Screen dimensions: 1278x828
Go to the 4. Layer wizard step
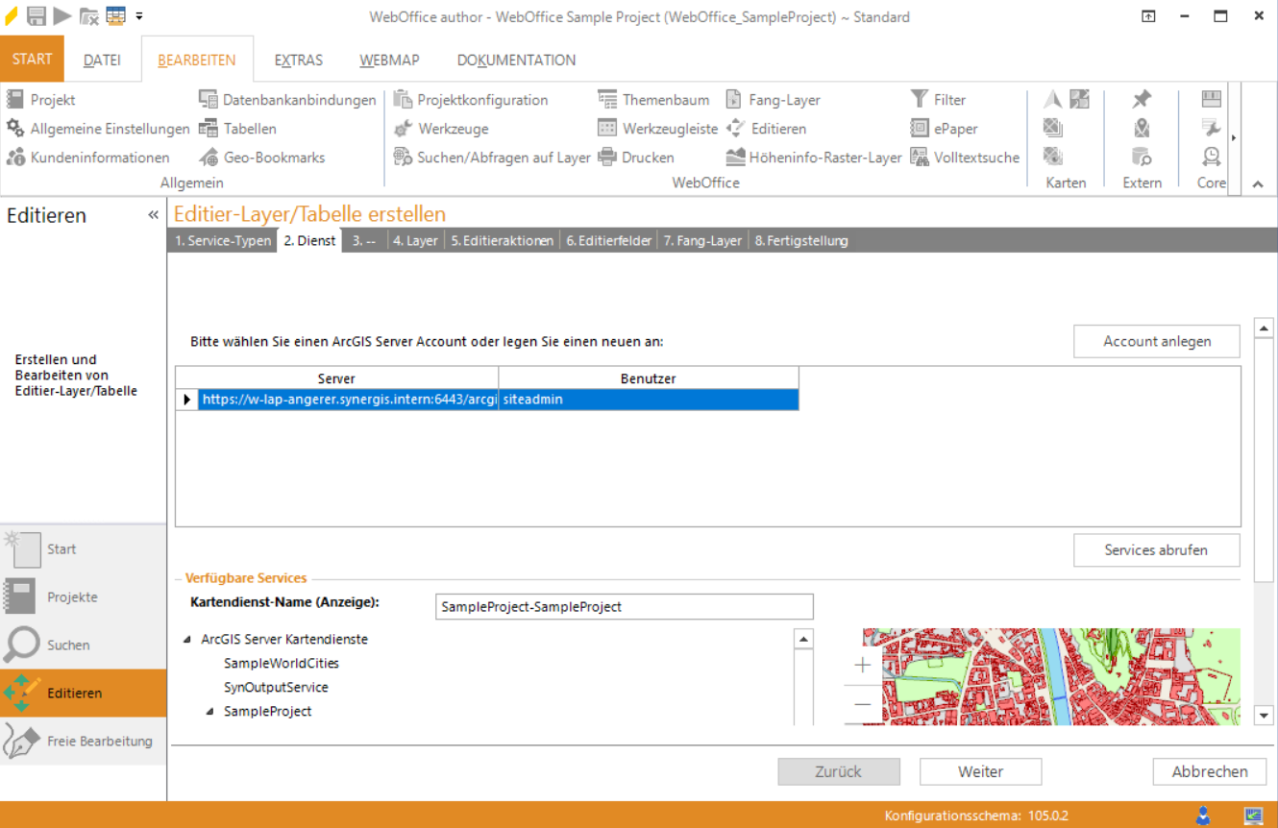pyautogui.click(x=415, y=241)
